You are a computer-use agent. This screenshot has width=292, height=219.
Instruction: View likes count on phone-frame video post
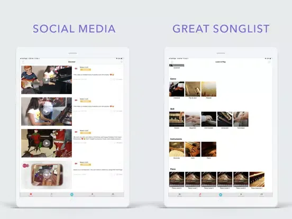pyautogui.click(x=119, y=175)
